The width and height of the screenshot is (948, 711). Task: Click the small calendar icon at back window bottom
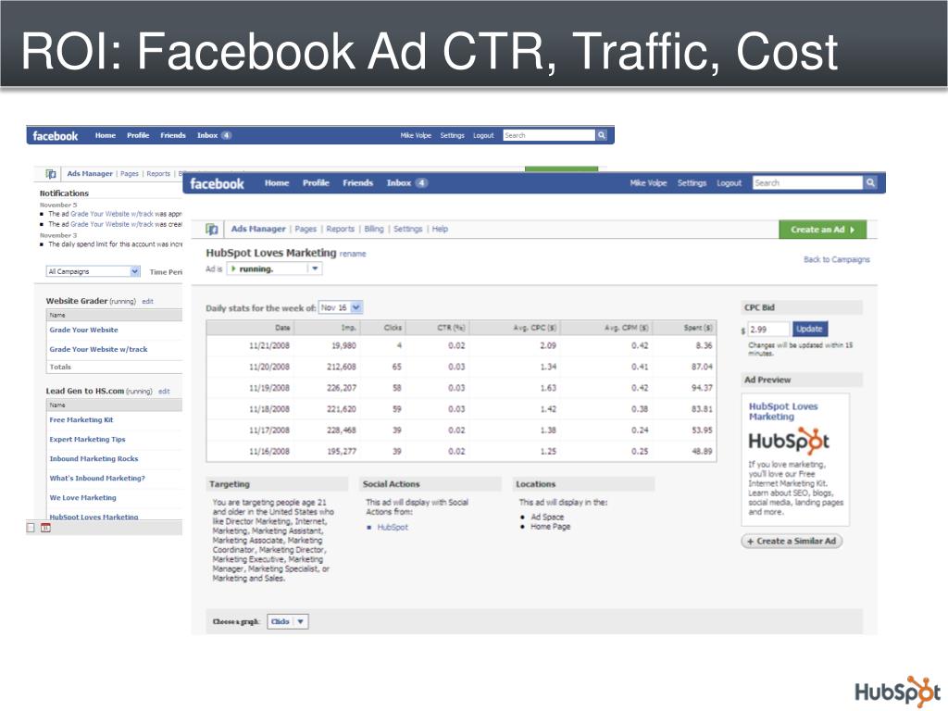45,528
